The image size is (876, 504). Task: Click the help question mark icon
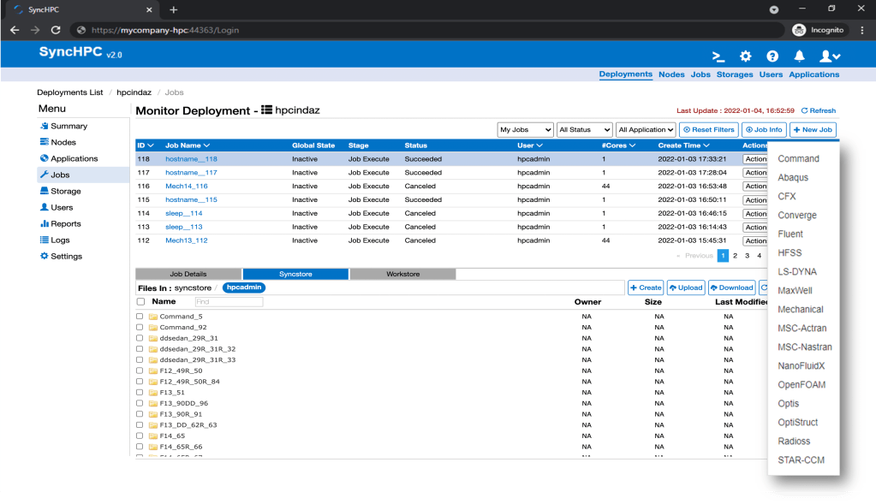772,56
